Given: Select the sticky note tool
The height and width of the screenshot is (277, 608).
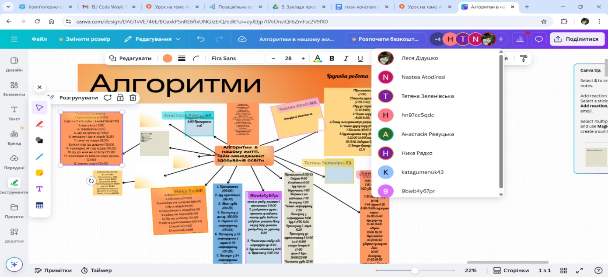Looking at the screenshot, I should (x=39, y=172).
